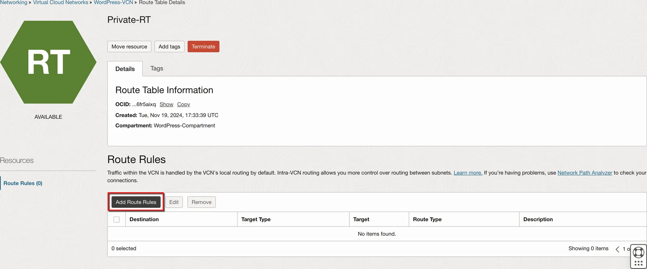This screenshot has width=647, height=269.
Task: Click the Terminate button
Action: pyautogui.click(x=203, y=47)
